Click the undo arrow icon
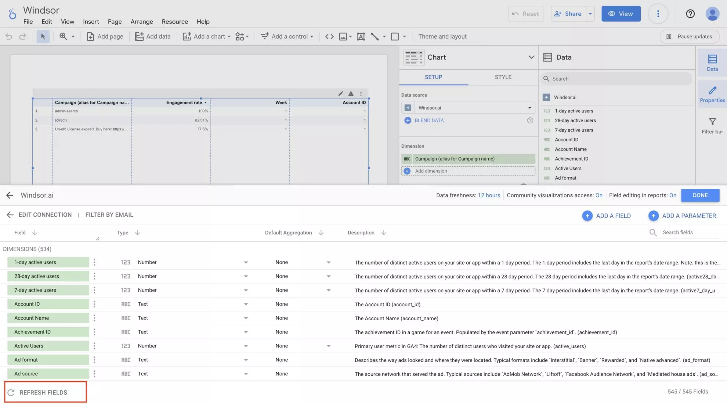The image size is (727, 404). 9,36
